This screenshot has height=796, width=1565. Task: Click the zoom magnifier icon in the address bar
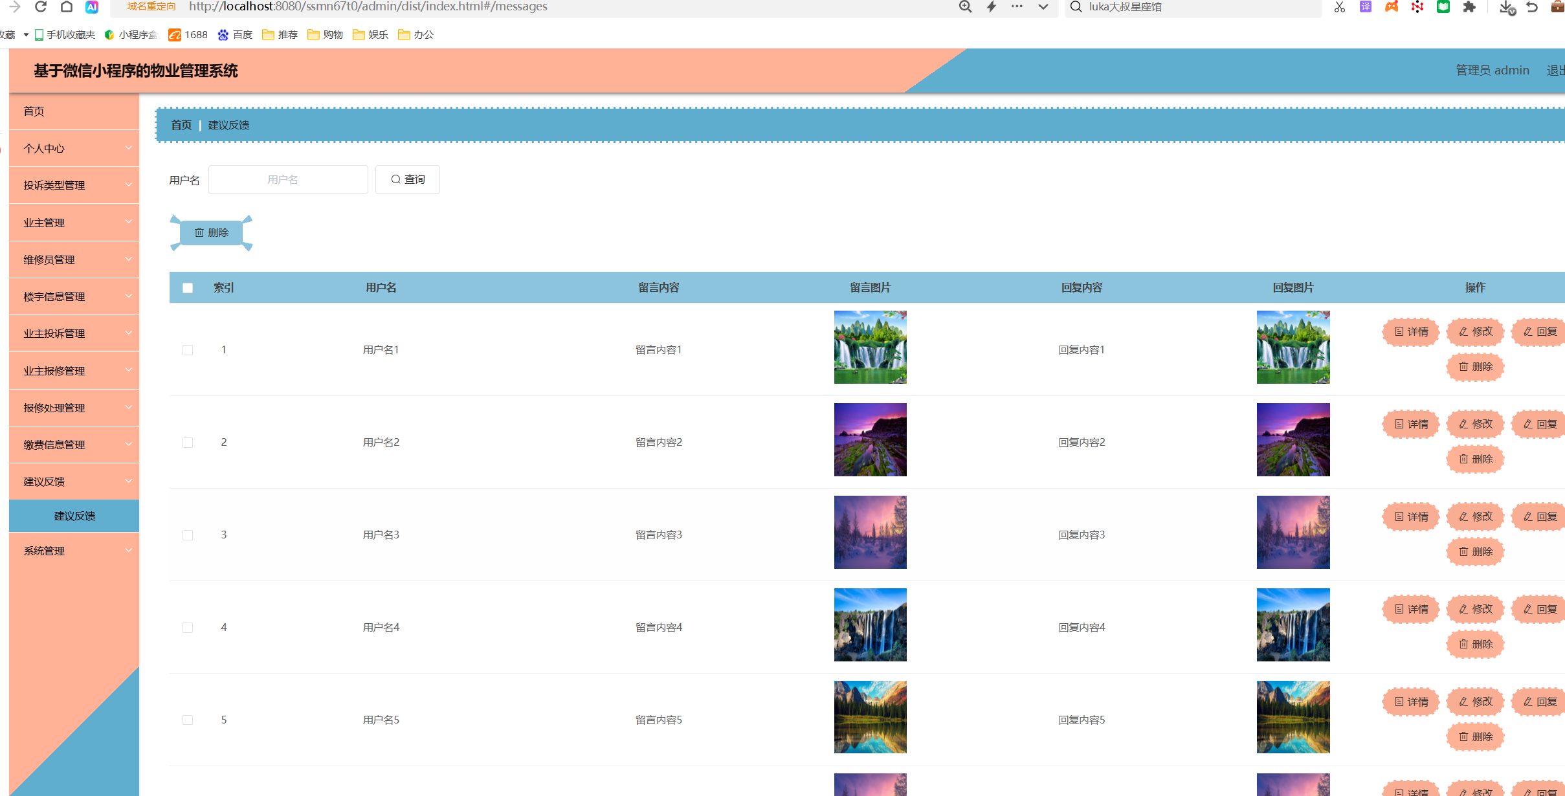coord(965,6)
